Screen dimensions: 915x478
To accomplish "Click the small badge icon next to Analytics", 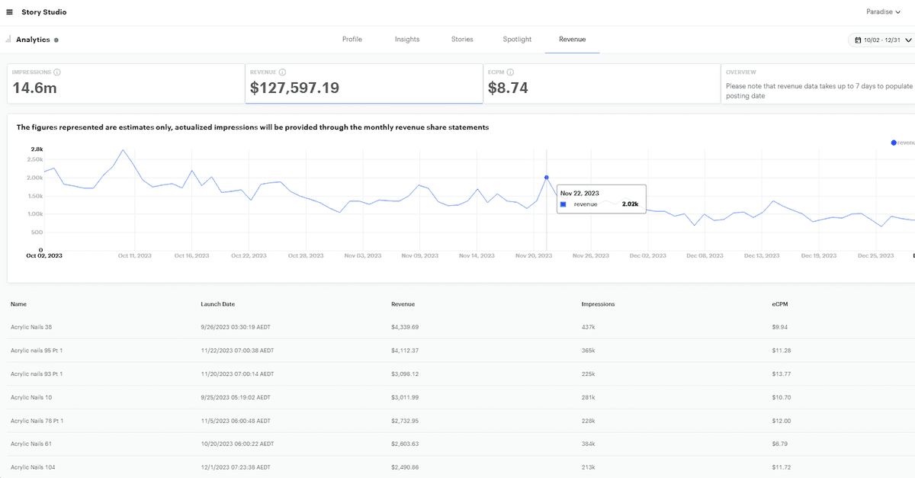I will pos(56,40).
